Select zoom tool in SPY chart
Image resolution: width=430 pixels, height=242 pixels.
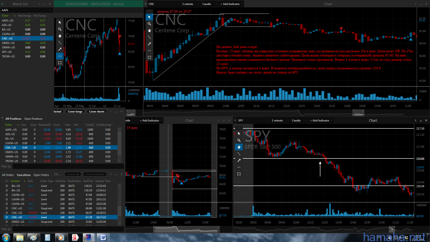[x=239, y=140]
